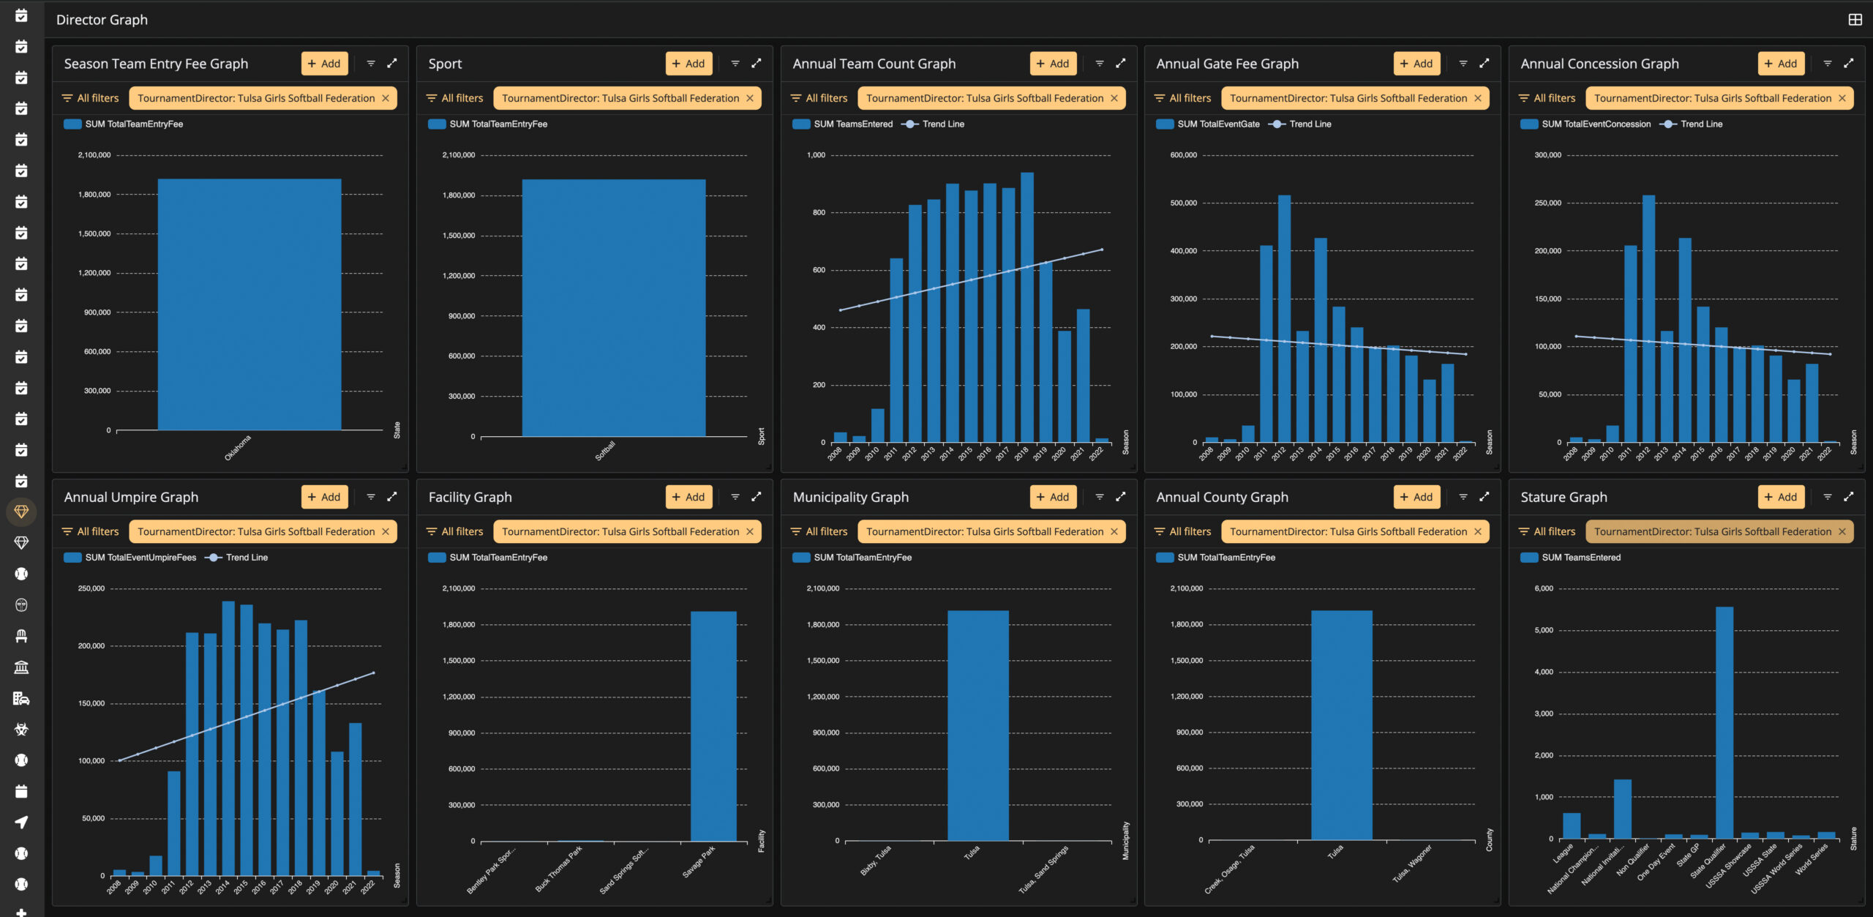Open All filters in Annual Team Count Graph
The image size is (1873, 917).
[819, 98]
